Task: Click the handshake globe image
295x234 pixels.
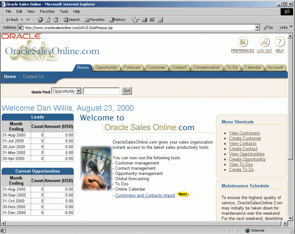Action: point(96,168)
